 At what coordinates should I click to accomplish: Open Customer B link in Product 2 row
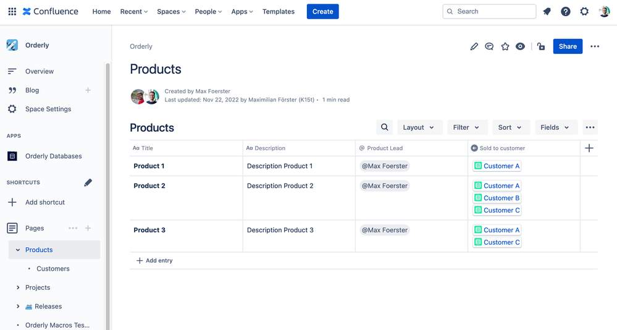497,198
